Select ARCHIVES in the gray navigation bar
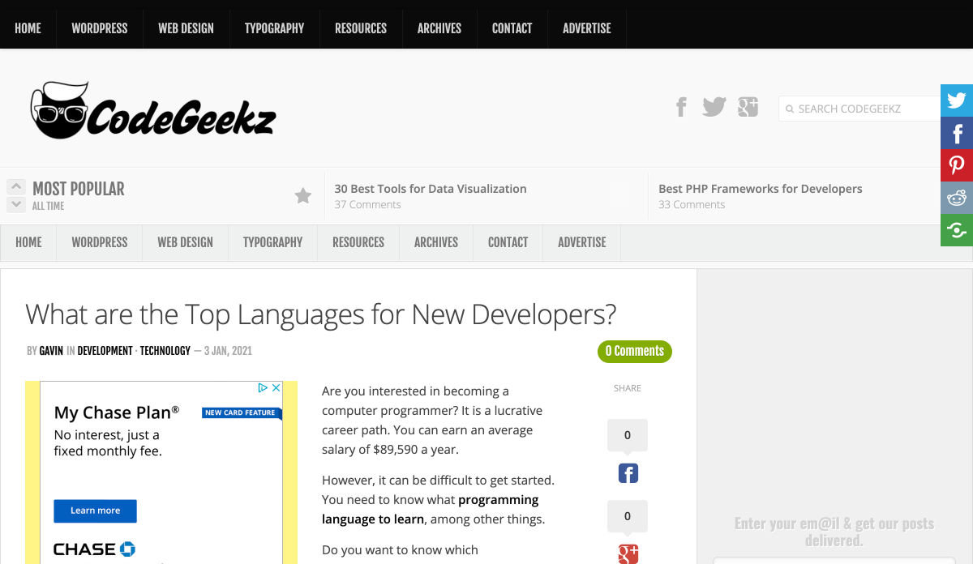Screen dimensions: 973x564 [436, 242]
